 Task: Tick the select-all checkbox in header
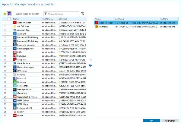[9, 19]
